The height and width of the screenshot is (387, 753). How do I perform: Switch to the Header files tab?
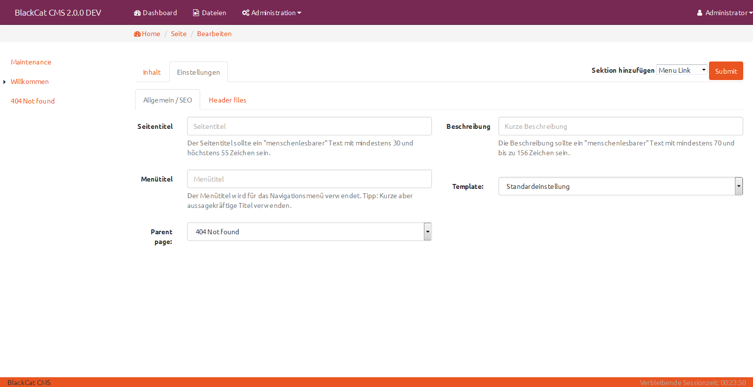click(227, 100)
